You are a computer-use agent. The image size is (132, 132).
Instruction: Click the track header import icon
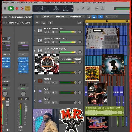[79, 23]
